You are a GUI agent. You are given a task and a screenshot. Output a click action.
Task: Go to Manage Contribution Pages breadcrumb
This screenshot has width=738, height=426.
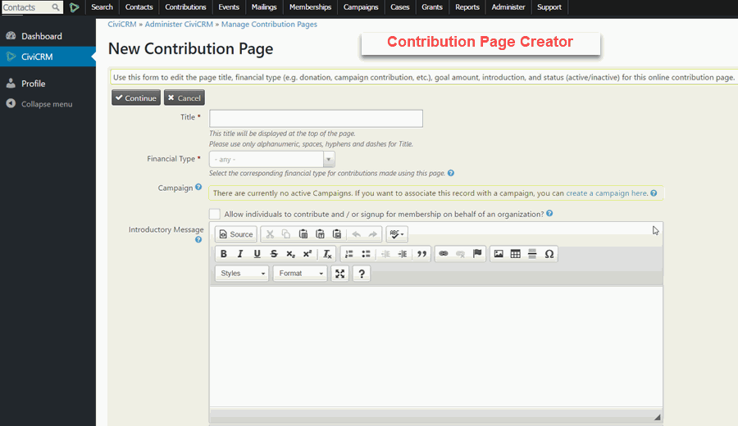[269, 24]
